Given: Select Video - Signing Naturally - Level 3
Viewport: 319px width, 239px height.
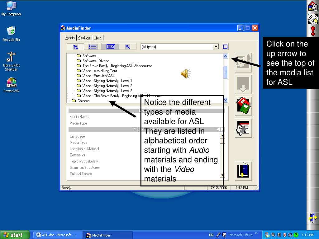Looking at the screenshot, I should coord(105,91).
